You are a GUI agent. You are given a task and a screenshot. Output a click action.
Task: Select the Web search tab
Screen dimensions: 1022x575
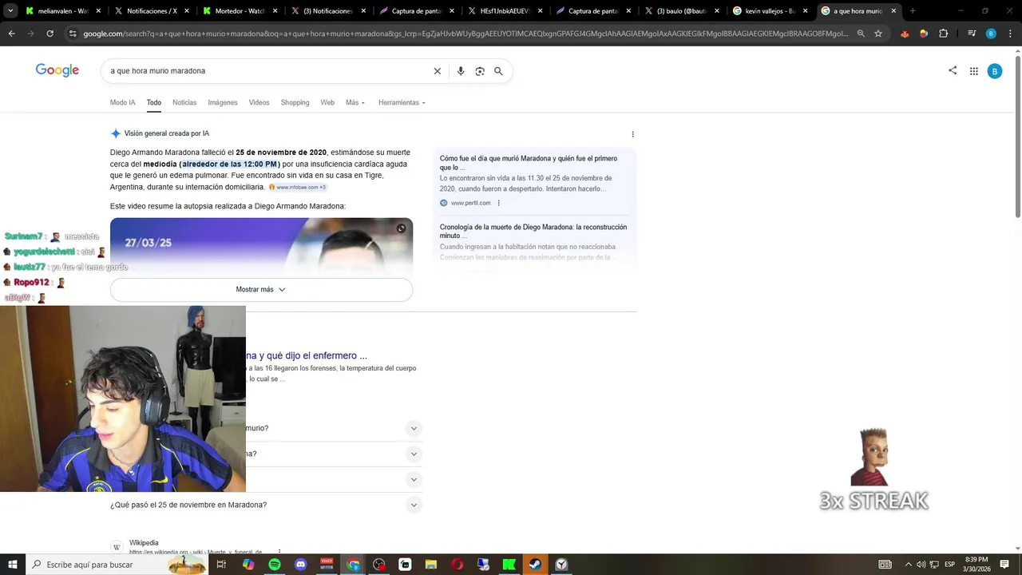point(327,102)
